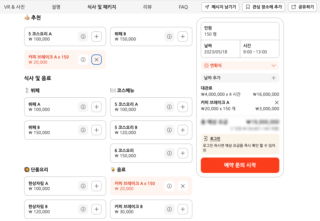Remove 커피 브레이크 A in recommended section

pos(97,60)
